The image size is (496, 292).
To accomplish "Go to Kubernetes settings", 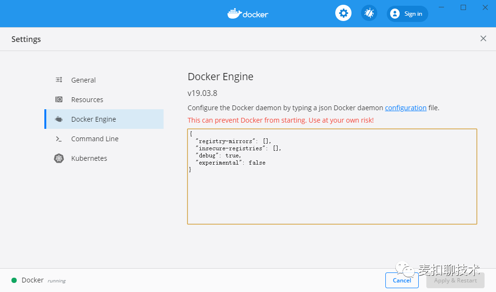I will click(x=89, y=158).
